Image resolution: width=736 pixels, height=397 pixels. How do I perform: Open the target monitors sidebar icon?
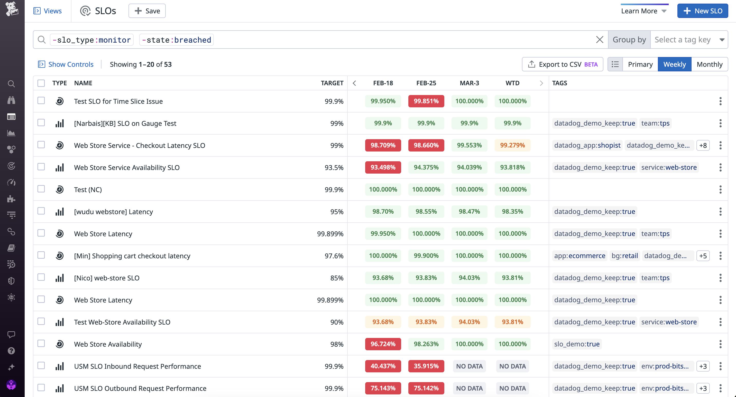pos(11,166)
